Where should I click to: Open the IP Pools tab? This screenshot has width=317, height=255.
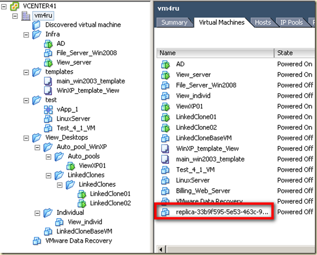tap(291, 22)
